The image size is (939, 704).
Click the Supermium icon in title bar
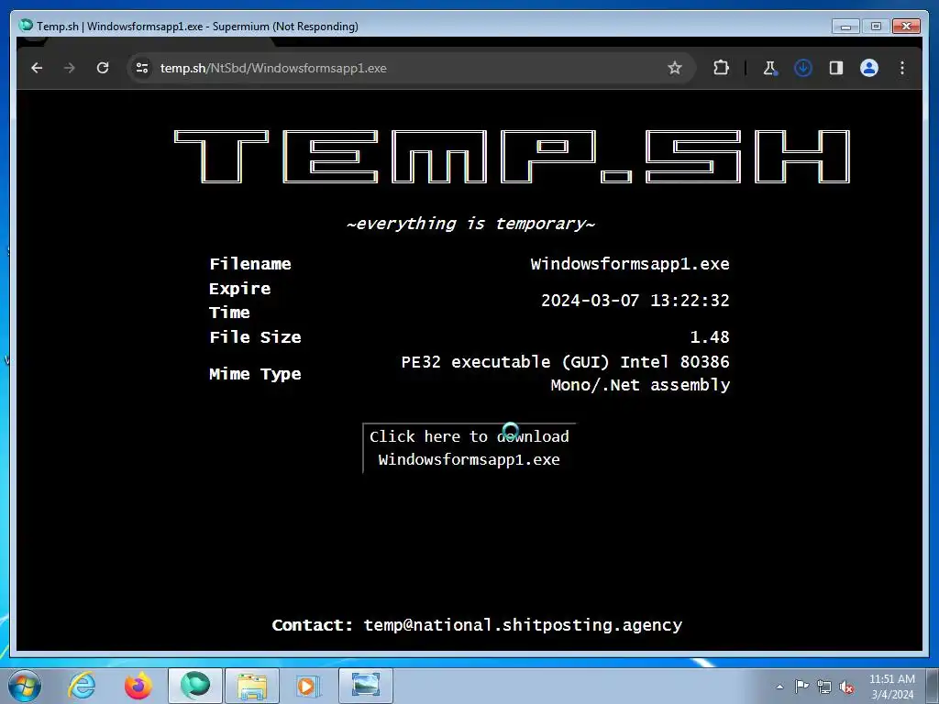[26, 26]
